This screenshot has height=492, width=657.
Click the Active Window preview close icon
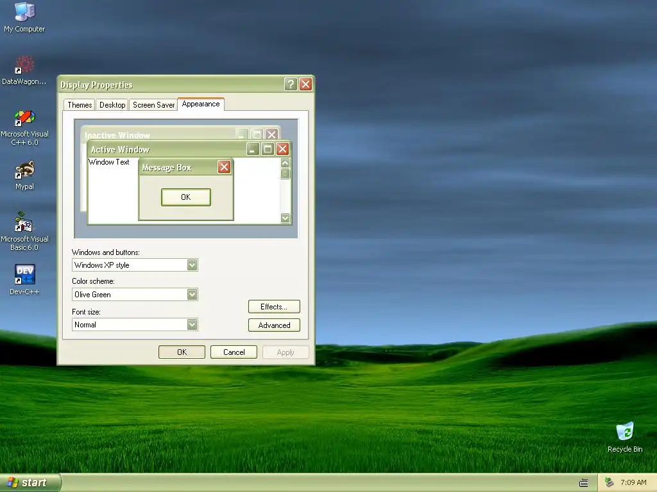[283, 149]
